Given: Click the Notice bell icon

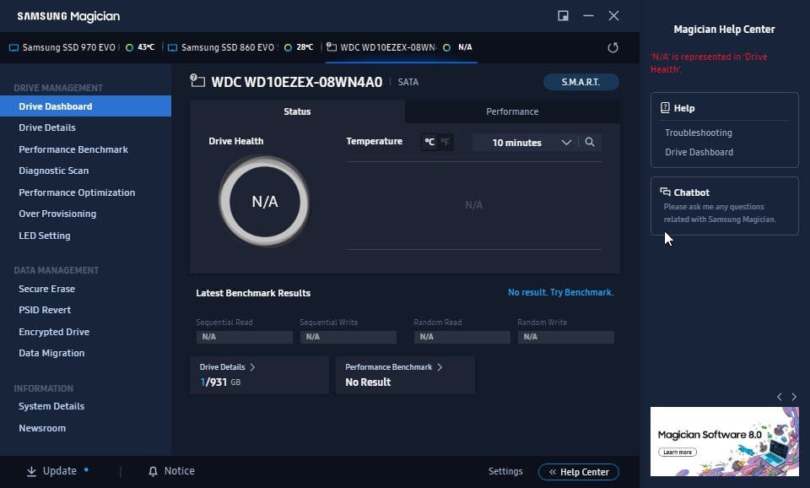Looking at the screenshot, I should 153,471.
